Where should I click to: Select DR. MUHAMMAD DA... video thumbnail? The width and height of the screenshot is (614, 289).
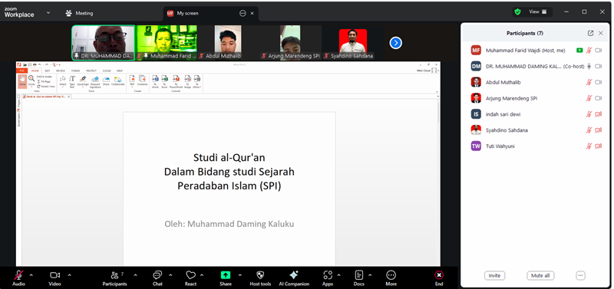point(104,43)
